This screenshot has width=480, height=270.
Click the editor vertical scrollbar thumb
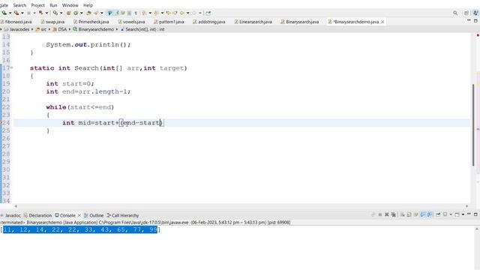pos(473,125)
